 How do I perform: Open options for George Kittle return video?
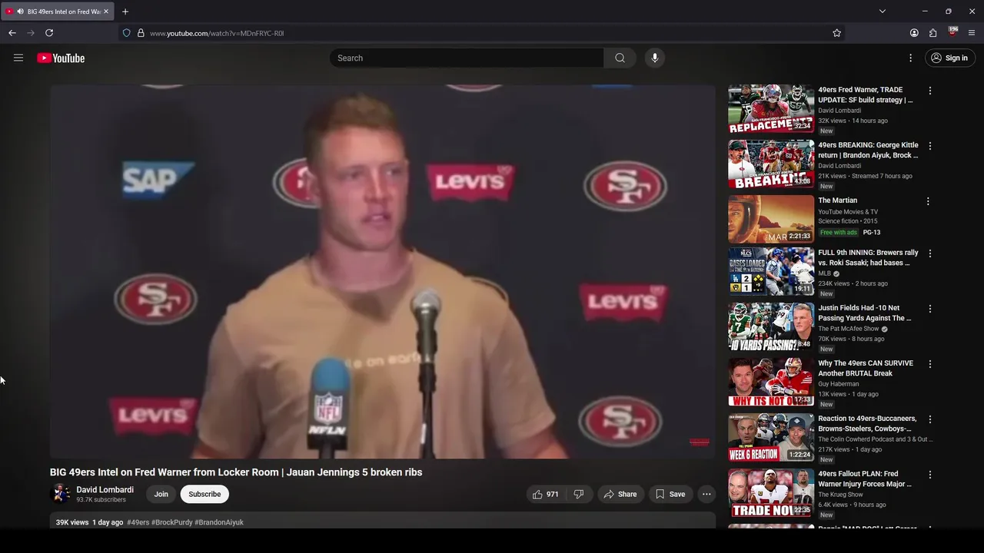(930, 146)
